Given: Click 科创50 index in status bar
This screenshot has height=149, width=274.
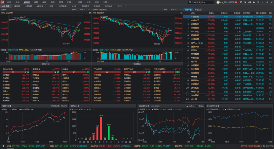Looking at the screenshot, I should coord(110,146).
